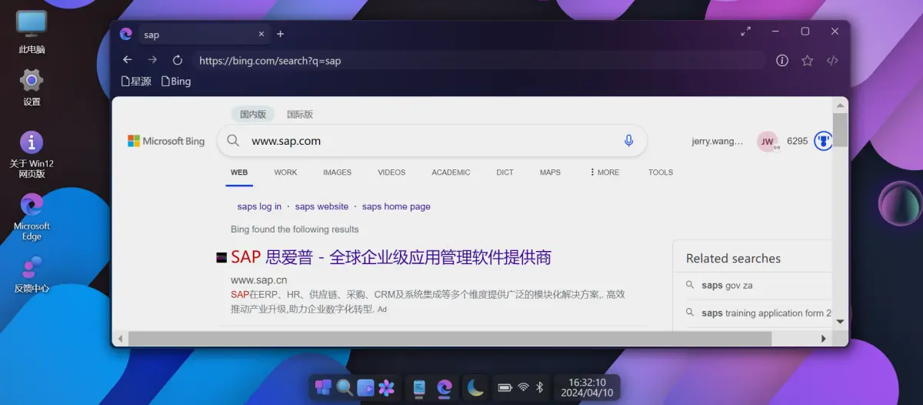Switch to Edge in the taskbar
This screenshot has width=923, height=405.
tap(444, 387)
